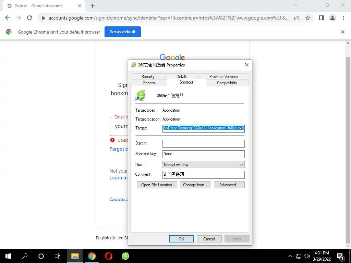This screenshot has width=351, height=263.
Task: Open Chrome side panel icon
Action: pos(322,18)
